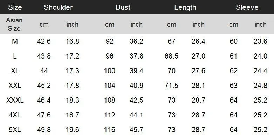This screenshot has height=136, width=274.
Task: Select length value 68.5 for size L
Action: point(171,56)
